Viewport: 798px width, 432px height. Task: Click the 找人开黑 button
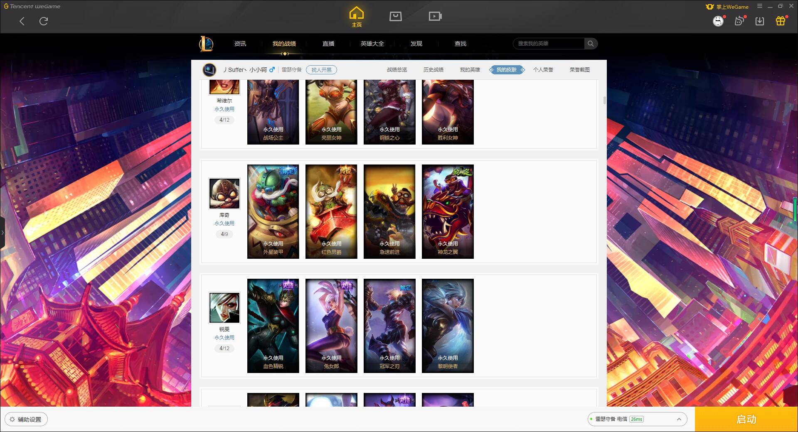(321, 70)
